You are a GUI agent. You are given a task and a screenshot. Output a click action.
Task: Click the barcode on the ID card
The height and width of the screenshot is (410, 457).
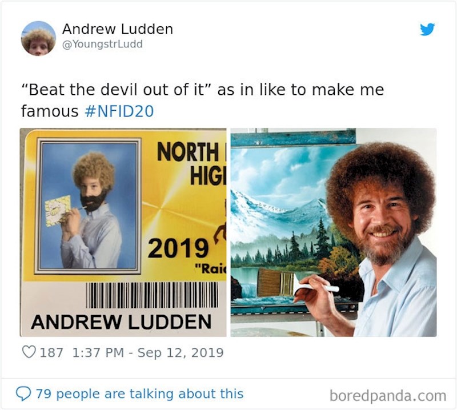point(151,295)
